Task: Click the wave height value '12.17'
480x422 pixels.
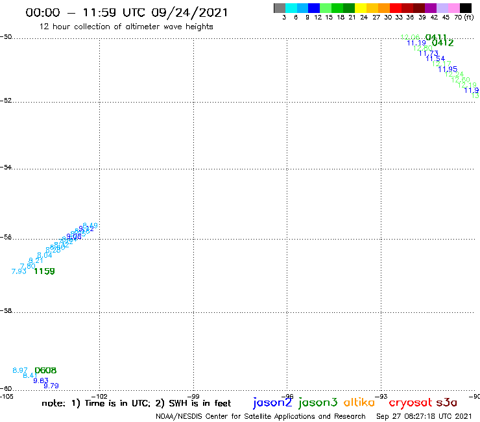Action: (x=442, y=64)
